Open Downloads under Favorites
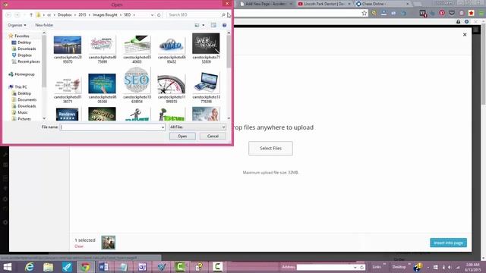This screenshot has height=273, width=486. pyautogui.click(x=27, y=49)
